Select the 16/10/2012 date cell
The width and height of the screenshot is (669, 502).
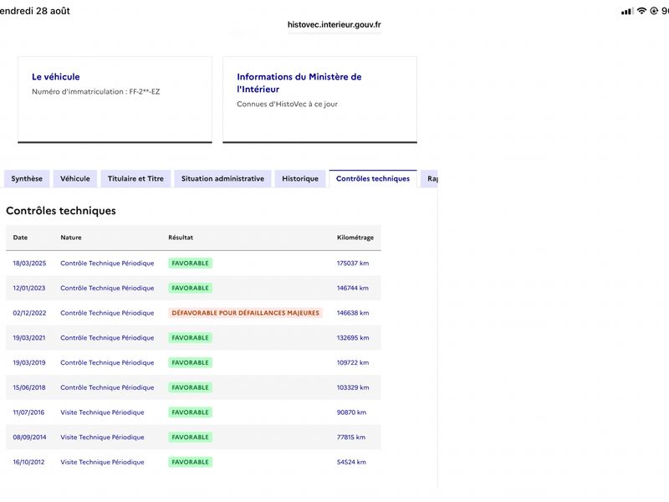coord(28,462)
